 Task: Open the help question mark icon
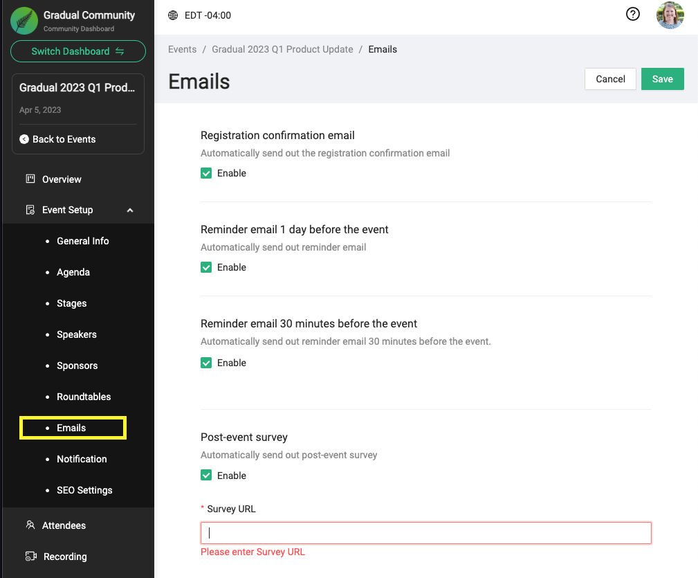(x=632, y=15)
